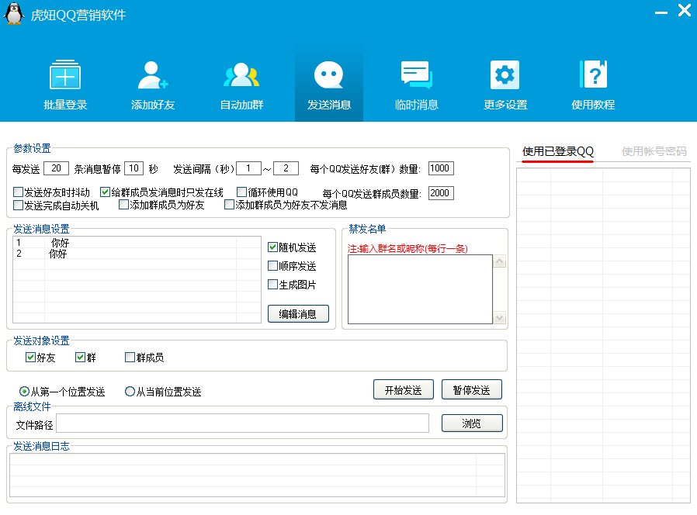Select message row 2 你好

click(137, 254)
